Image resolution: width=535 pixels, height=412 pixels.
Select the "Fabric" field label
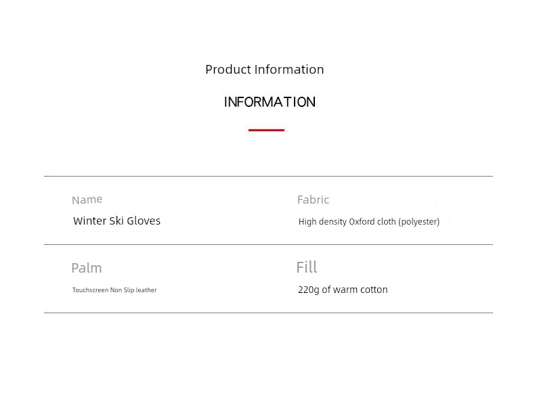313,200
